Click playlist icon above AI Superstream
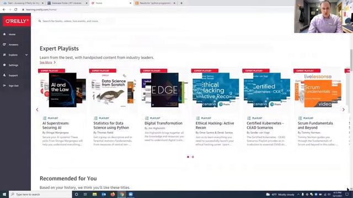Image resolution: width=353 pixels, height=198 pixels. point(45,118)
